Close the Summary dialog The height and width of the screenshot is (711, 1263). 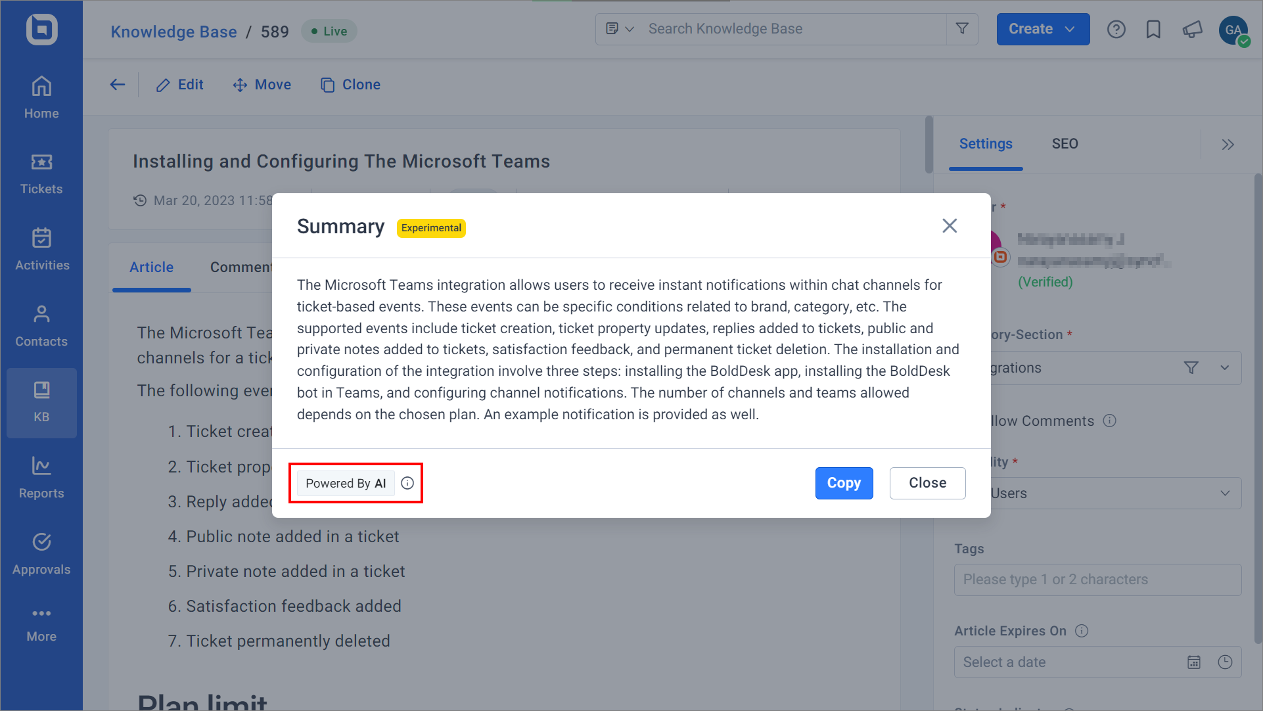coord(950,225)
